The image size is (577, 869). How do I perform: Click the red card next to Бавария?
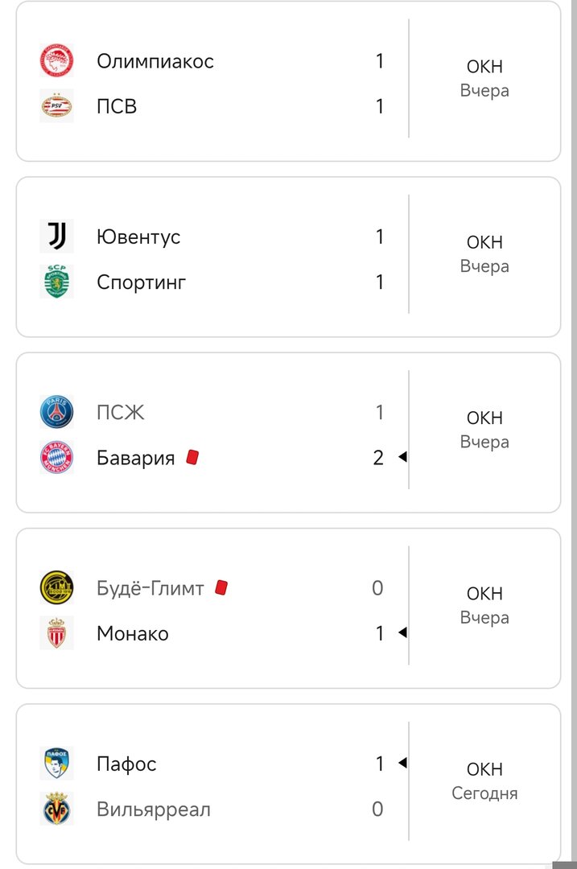pos(192,457)
